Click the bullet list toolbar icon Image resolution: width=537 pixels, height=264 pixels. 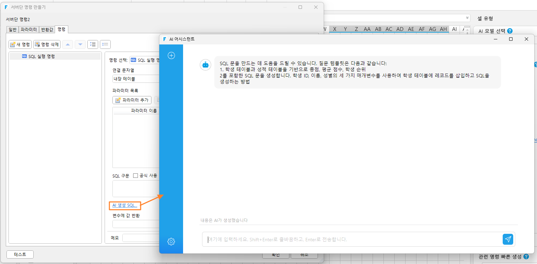coord(105,44)
